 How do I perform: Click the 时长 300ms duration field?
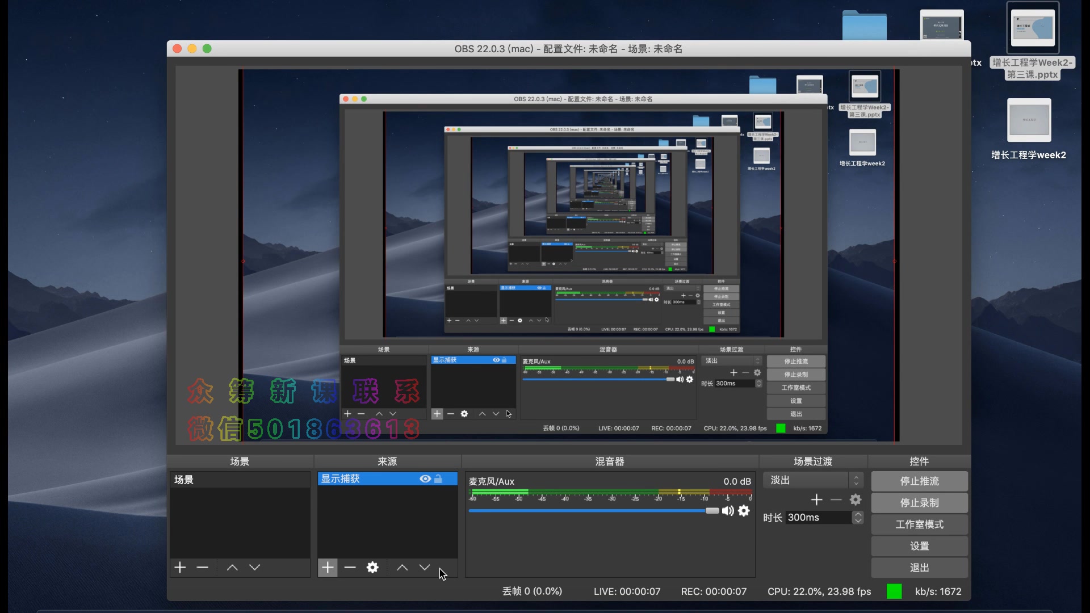818,518
